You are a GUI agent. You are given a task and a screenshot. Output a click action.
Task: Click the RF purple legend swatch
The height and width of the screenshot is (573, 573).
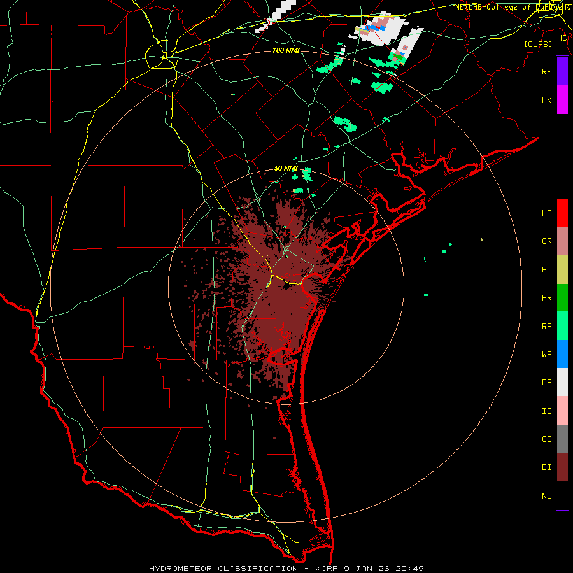point(562,71)
